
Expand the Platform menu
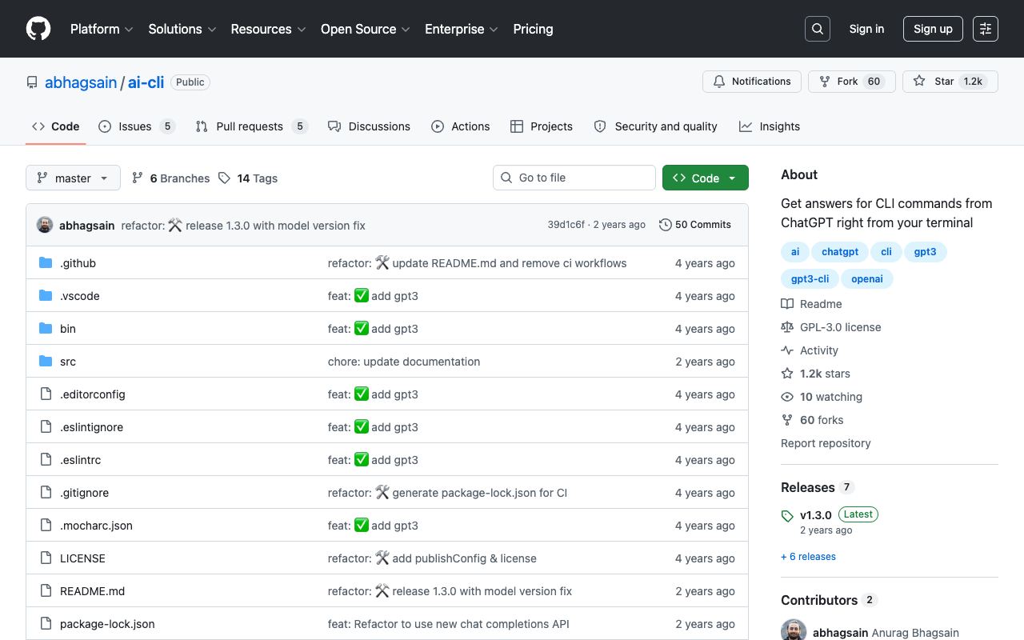(100, 29)
